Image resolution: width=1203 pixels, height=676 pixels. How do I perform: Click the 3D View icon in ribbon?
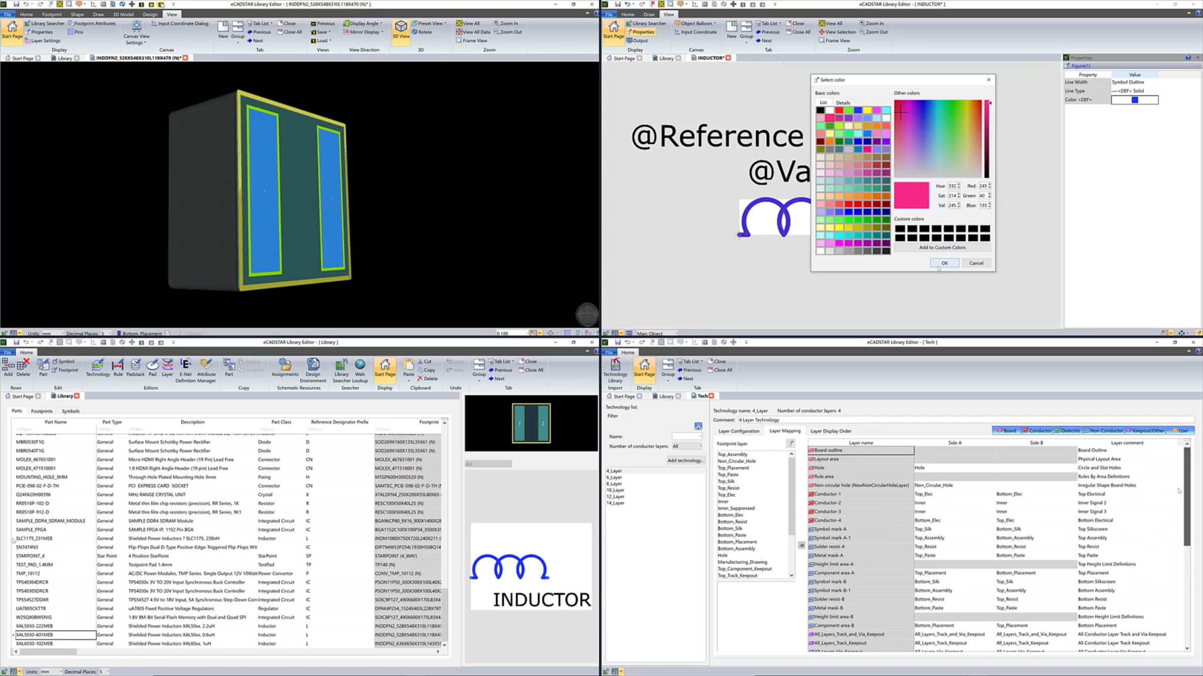(x=400, y=30)
